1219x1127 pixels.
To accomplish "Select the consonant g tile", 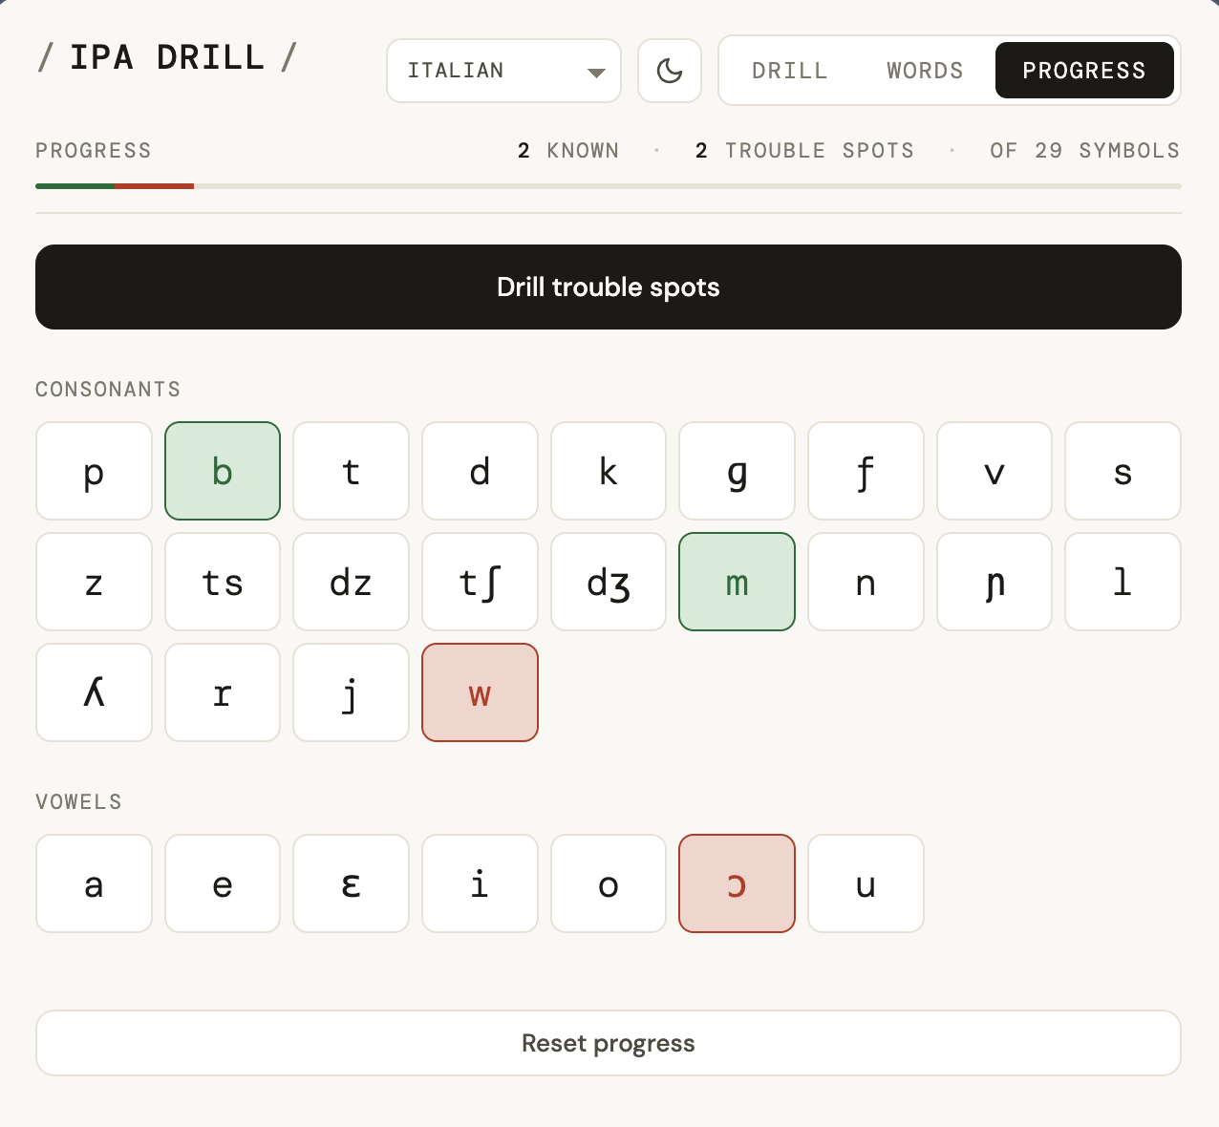I will (x=737, y=471).
